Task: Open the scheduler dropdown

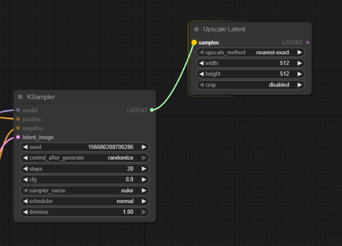Action: 84,201
